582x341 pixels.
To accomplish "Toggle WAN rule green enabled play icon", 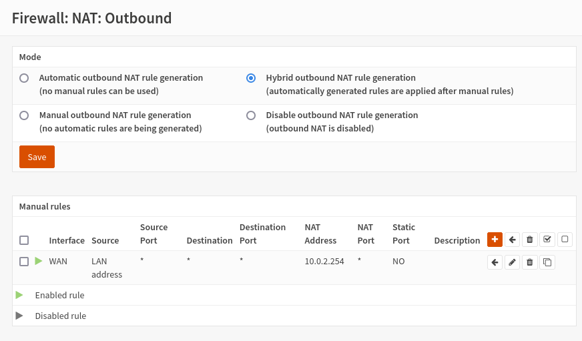I will 38,261.
